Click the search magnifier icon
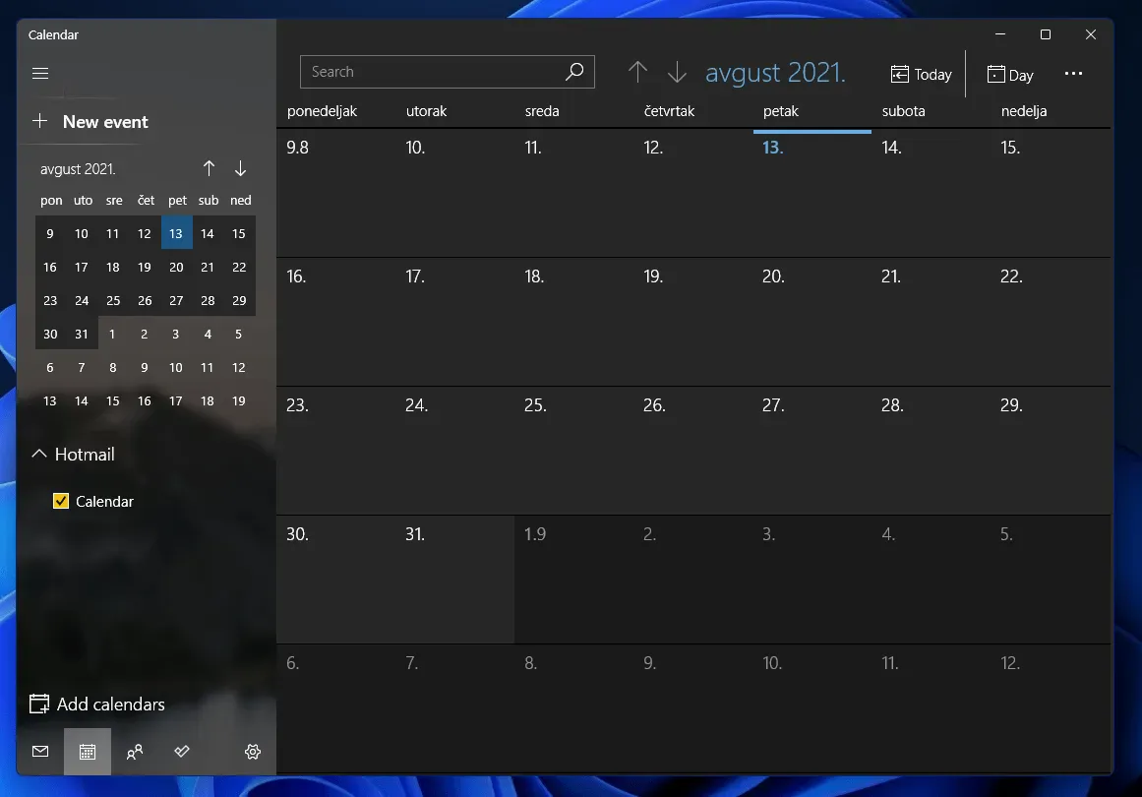The image size is (1142, 797). (574, 72)
